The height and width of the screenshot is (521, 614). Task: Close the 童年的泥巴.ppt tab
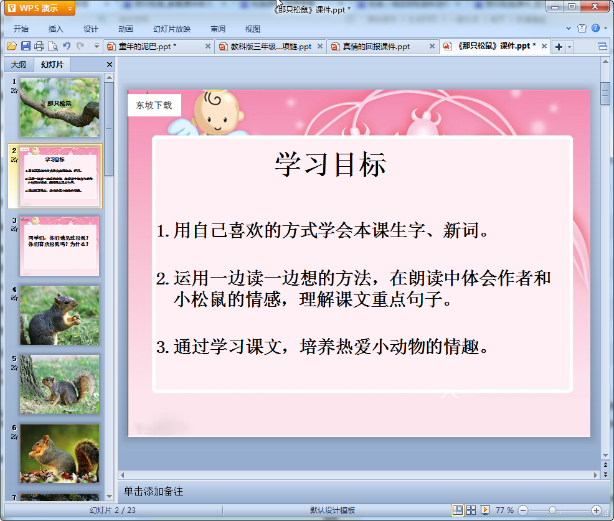(x=208, y=46)
